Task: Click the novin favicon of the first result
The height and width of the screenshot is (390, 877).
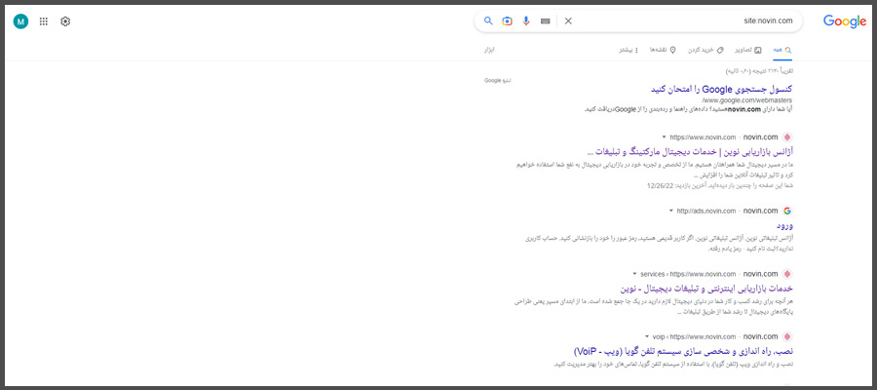Action: click(787, 137)
